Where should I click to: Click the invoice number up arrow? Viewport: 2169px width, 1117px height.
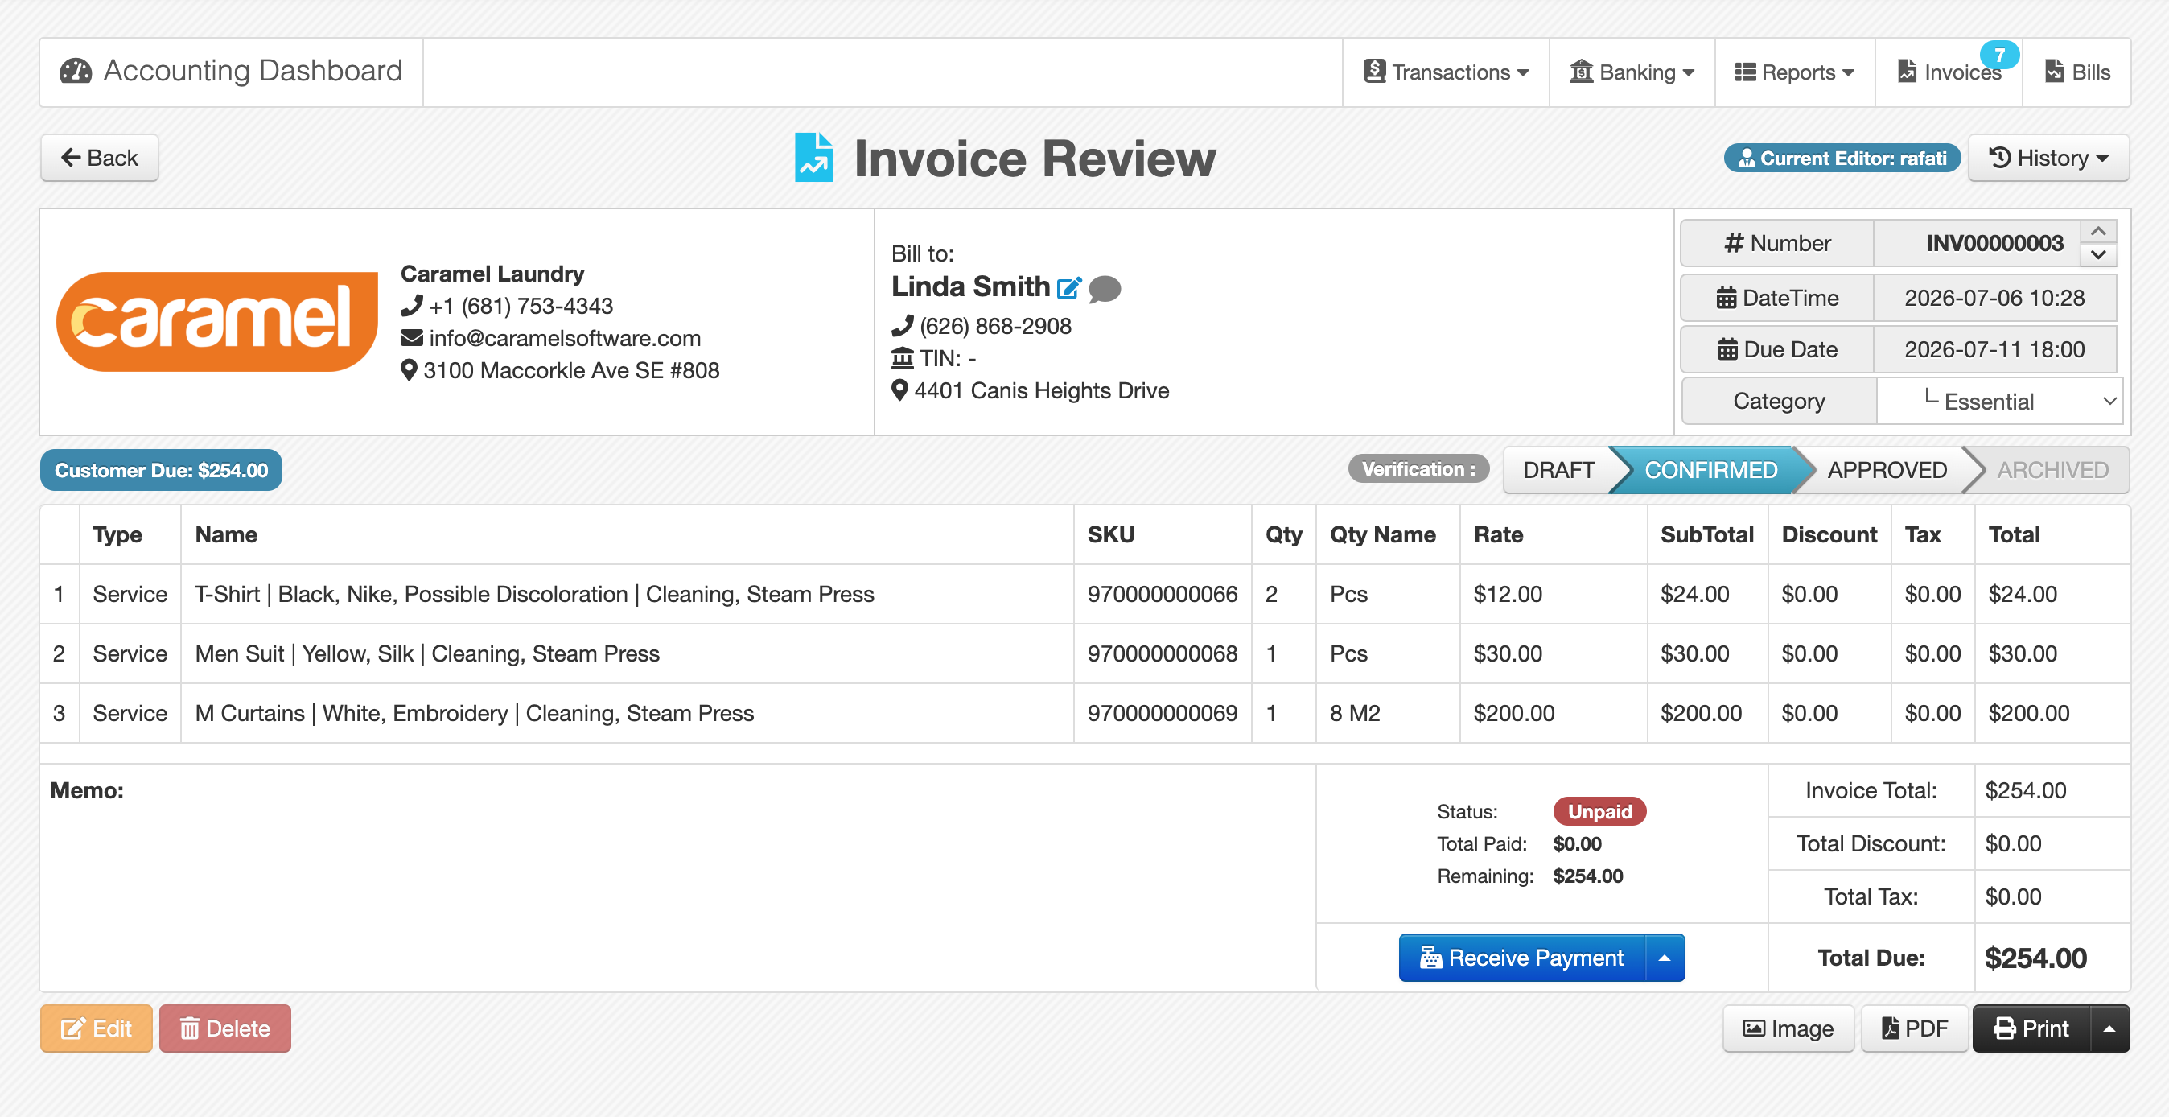(2098, 231)
